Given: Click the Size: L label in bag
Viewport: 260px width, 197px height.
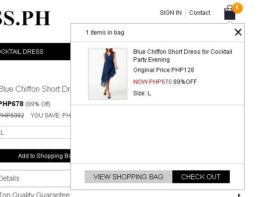Looking at the screenshot, I should pos(142,93).
